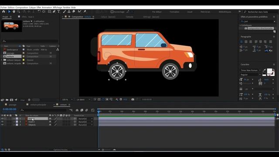Open the Fichier menu

(3, 7)
